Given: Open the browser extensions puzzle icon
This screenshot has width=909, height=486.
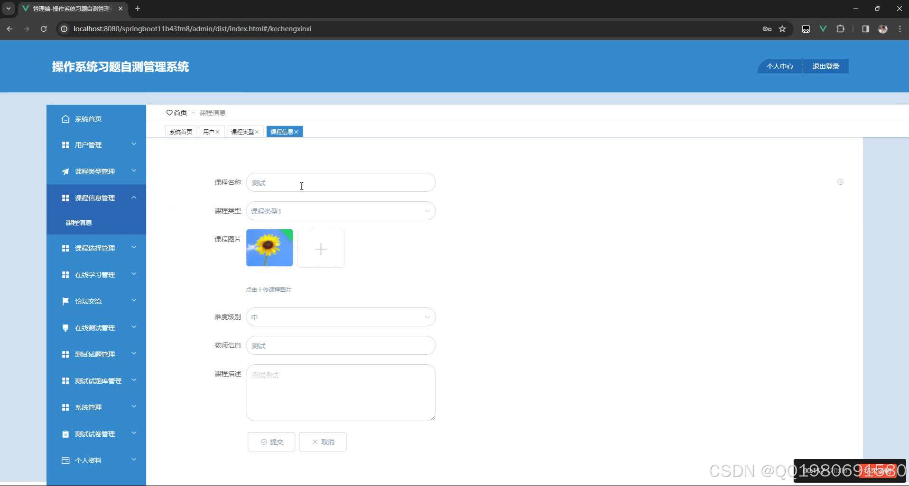Looking at the screenshot, I should [x=840, y=29].
